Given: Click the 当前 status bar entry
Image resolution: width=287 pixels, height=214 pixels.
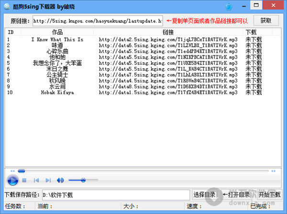Looking at the screenshot, I should [45, 206].
